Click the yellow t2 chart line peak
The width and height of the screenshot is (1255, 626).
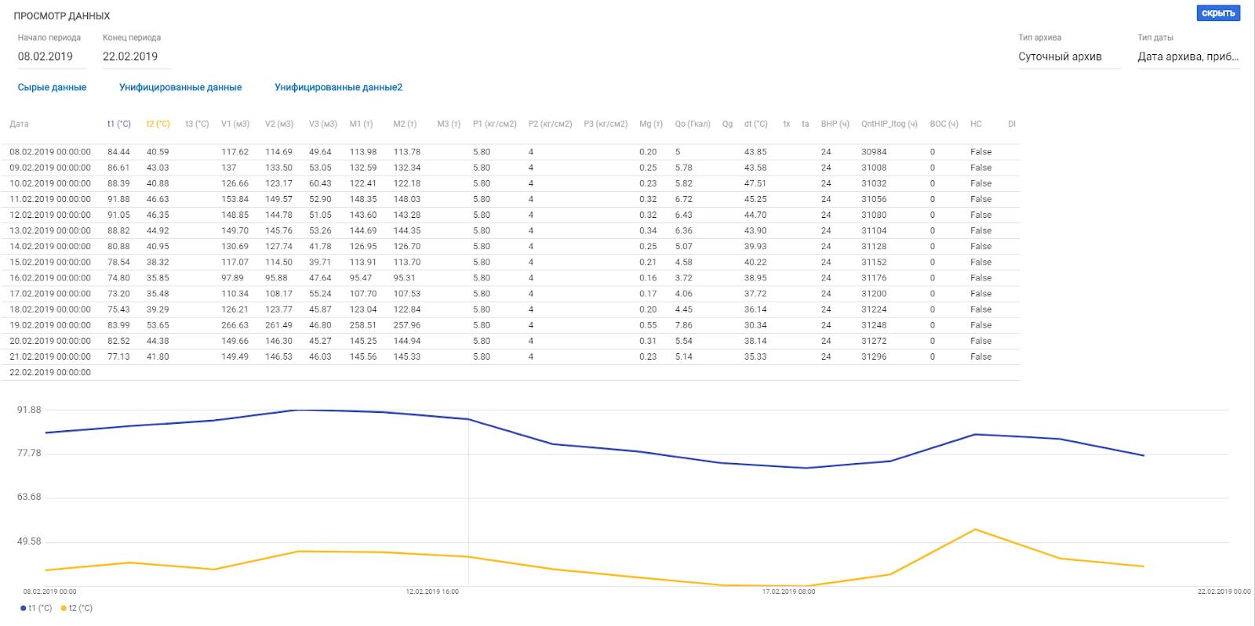coord(975,530)
